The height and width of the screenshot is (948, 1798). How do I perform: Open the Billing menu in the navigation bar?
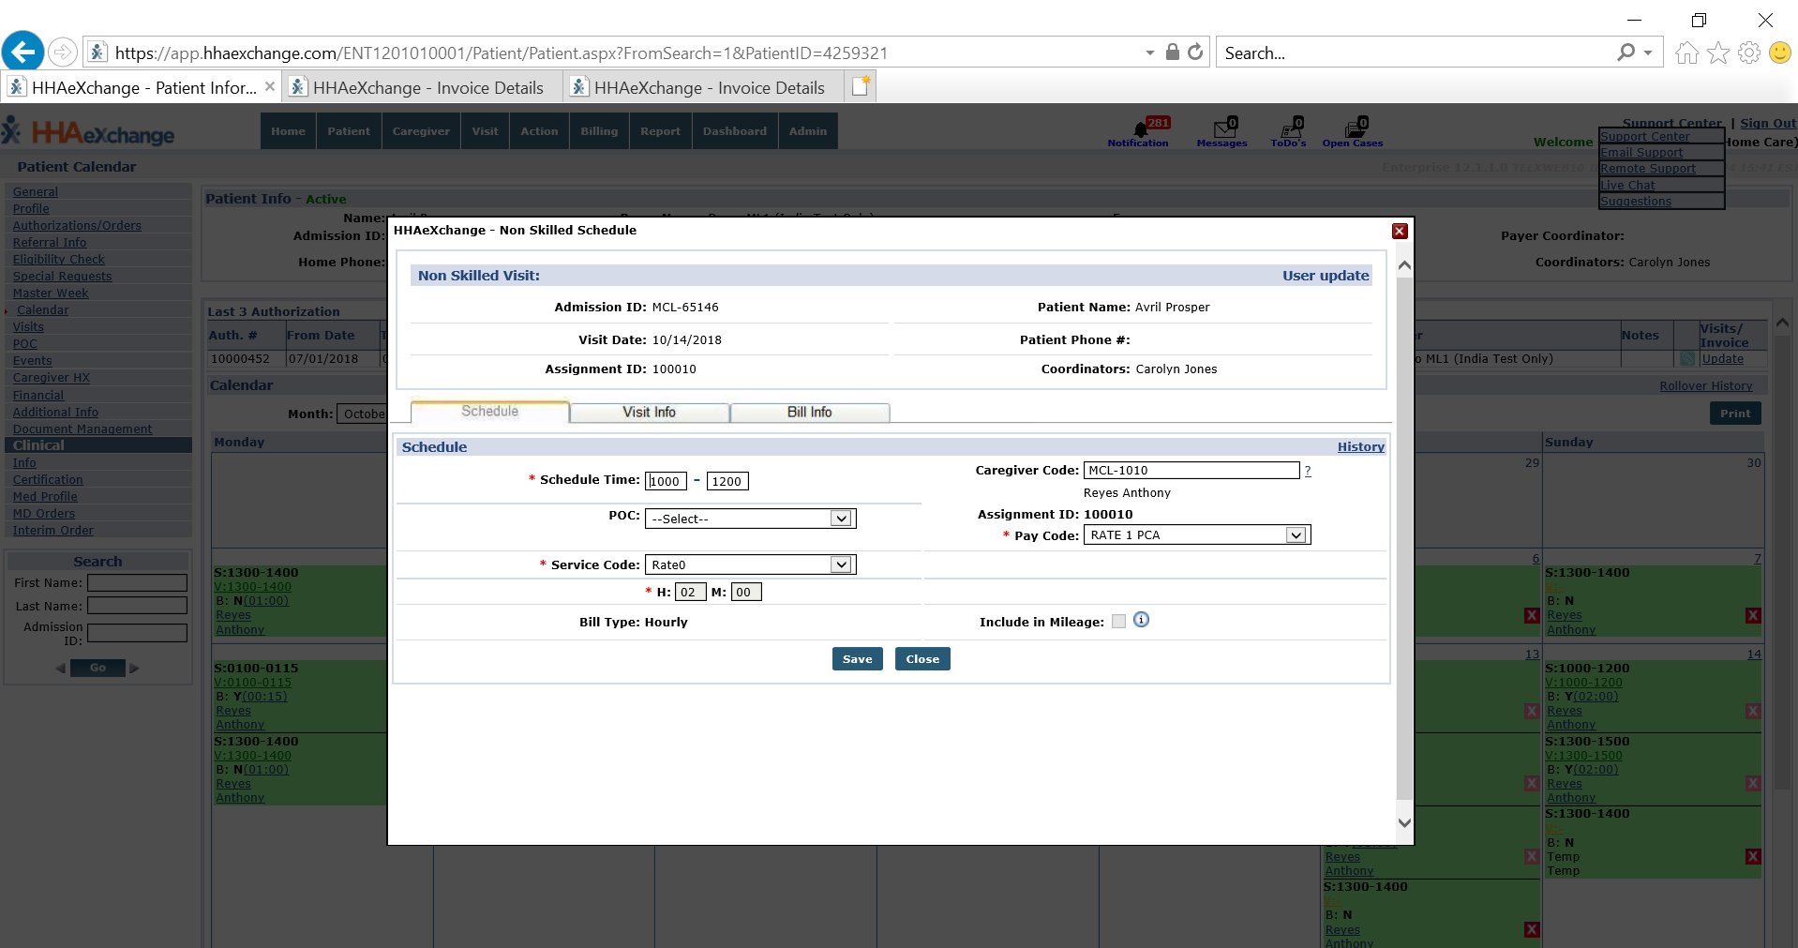tap(598, 130)
